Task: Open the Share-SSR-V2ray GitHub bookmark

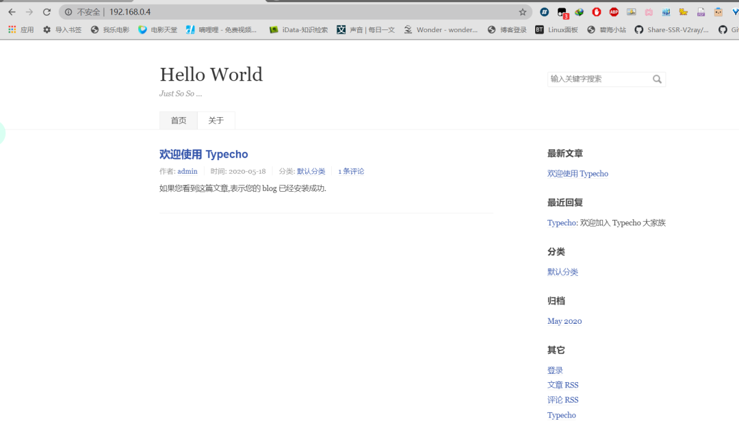Action: 672,29
